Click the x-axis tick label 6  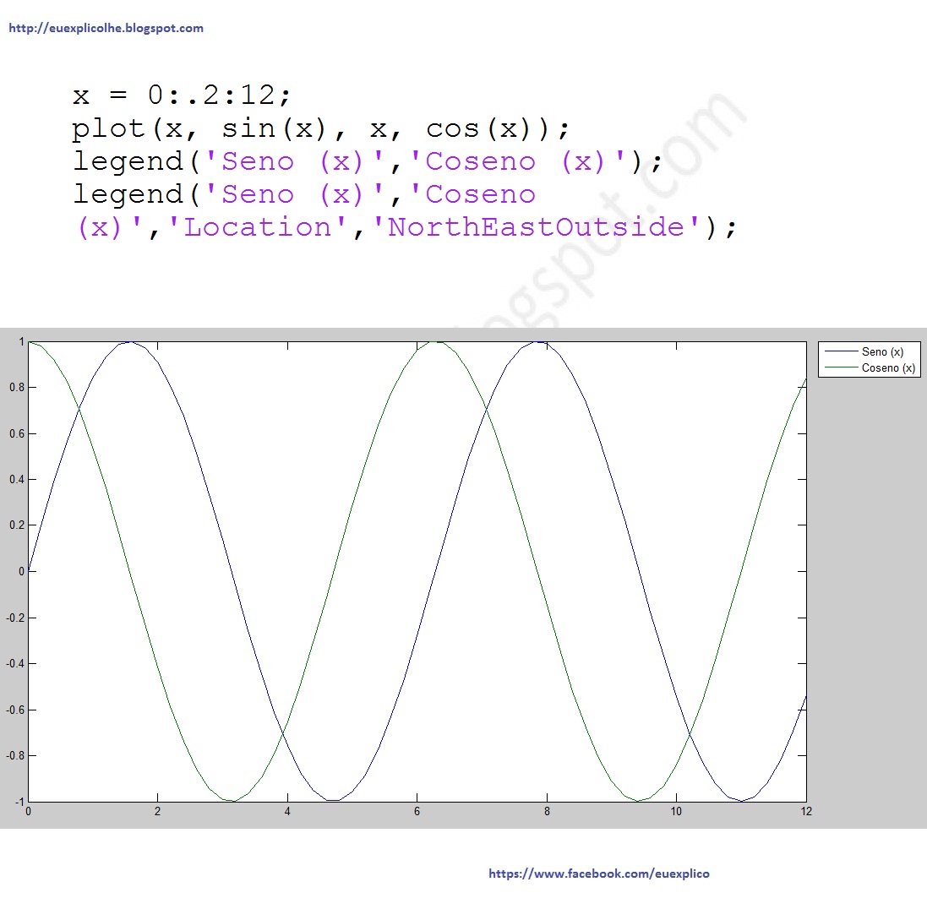coord(417,811)
